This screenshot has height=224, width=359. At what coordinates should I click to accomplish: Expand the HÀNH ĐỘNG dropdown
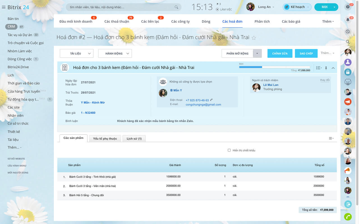[x=115, y=53]
